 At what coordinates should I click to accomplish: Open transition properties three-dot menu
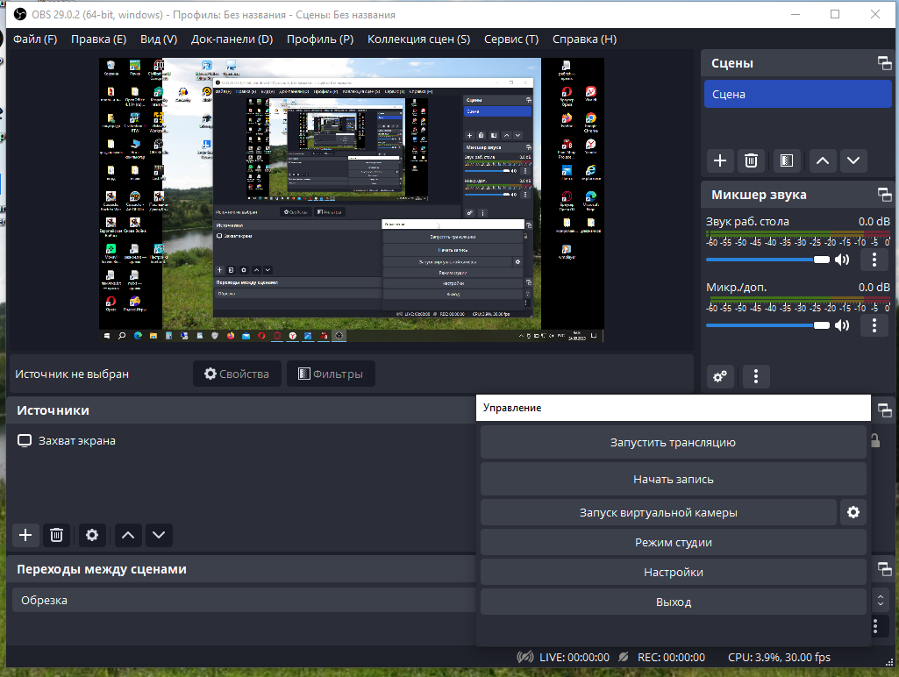pyautogui.click(x=875, y=626)
